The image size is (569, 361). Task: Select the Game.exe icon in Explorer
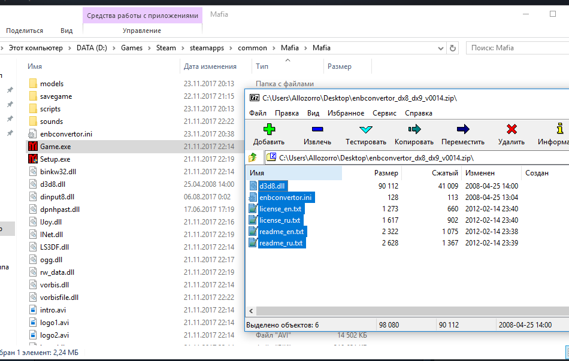pyautogui.click(x=33, y=147)
